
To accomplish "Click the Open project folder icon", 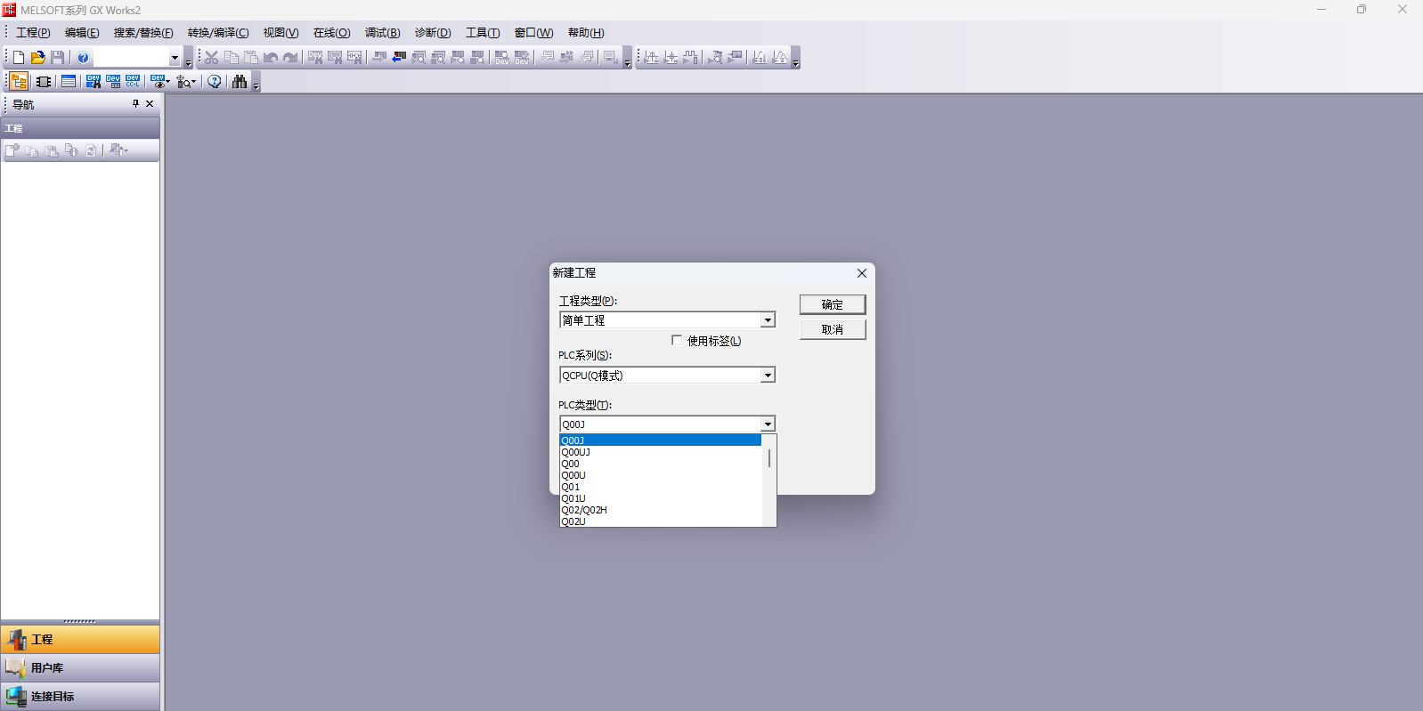I will point(38,57).
